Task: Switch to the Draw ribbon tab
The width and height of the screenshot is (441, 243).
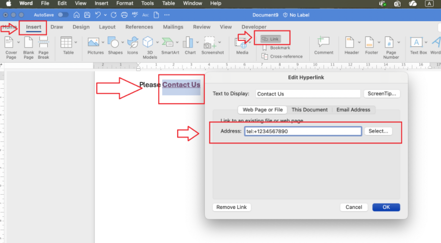Action: point(57,27)
